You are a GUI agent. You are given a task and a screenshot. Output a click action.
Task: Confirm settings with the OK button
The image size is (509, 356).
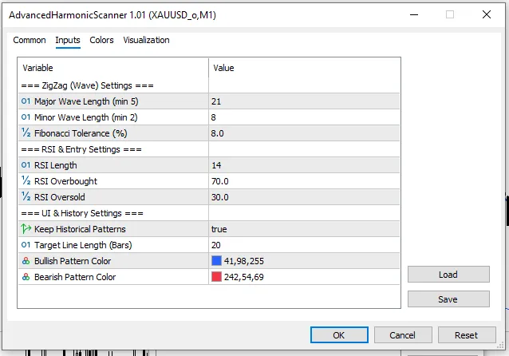pyautogui.click(x=339, y=335)
